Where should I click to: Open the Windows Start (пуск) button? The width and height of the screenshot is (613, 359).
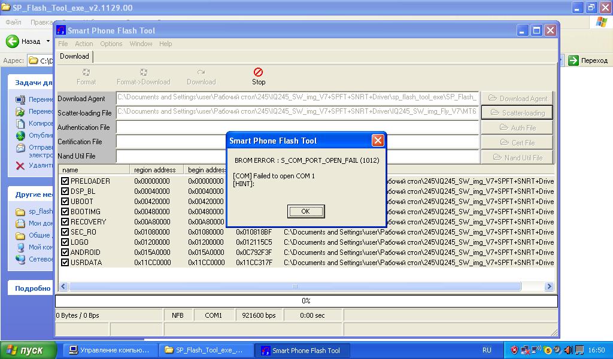pos(28,351)
